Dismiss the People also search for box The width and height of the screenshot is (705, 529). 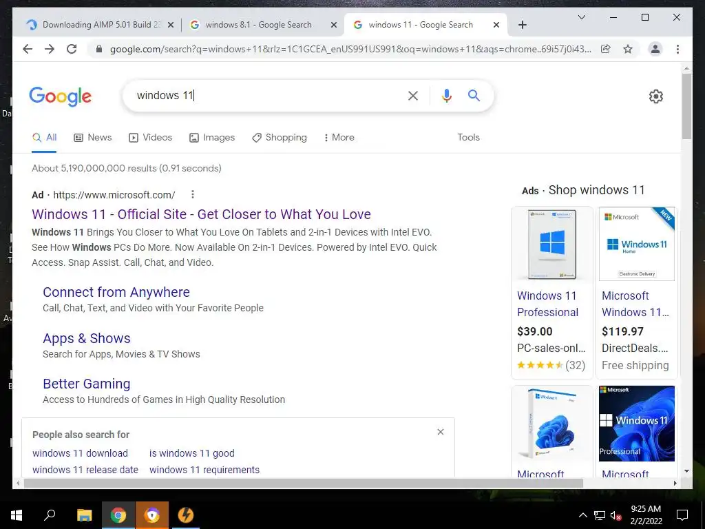click(441, 432)
